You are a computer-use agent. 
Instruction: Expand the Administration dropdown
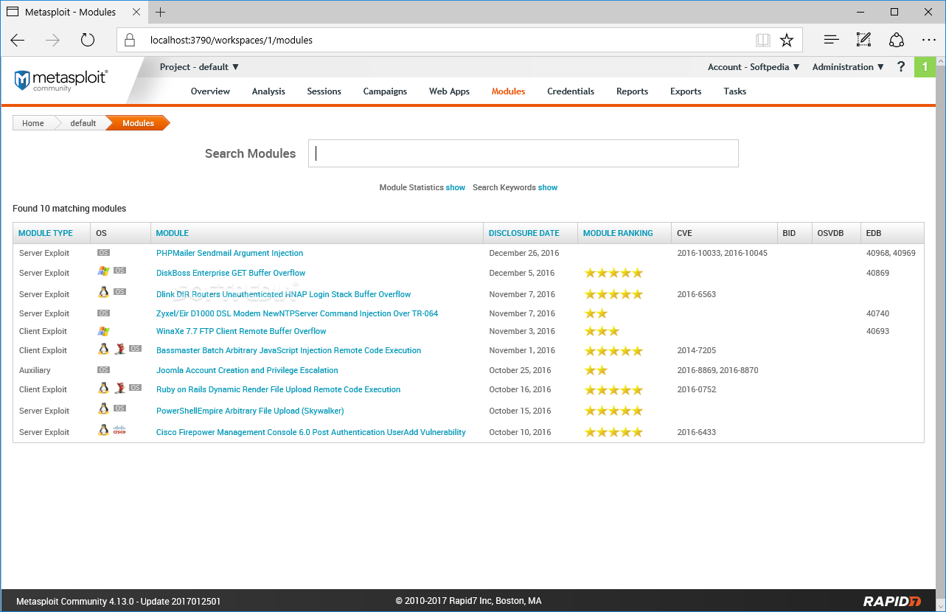(848, 66)
